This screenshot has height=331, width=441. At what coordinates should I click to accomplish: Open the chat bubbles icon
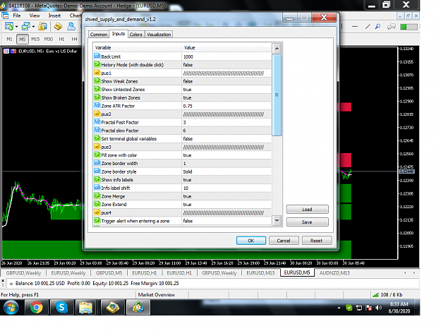[391, 27]
